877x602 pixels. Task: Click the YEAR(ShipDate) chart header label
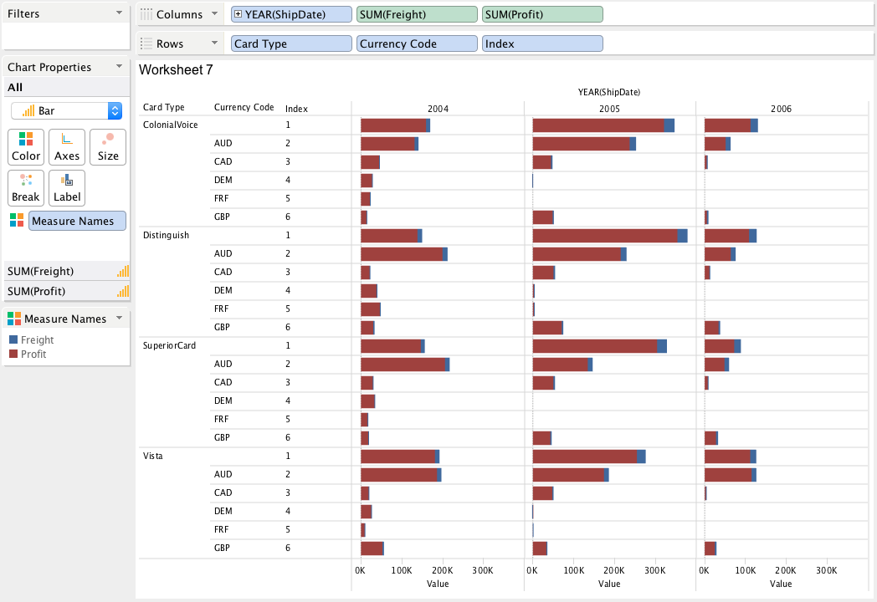pos(609,92)
